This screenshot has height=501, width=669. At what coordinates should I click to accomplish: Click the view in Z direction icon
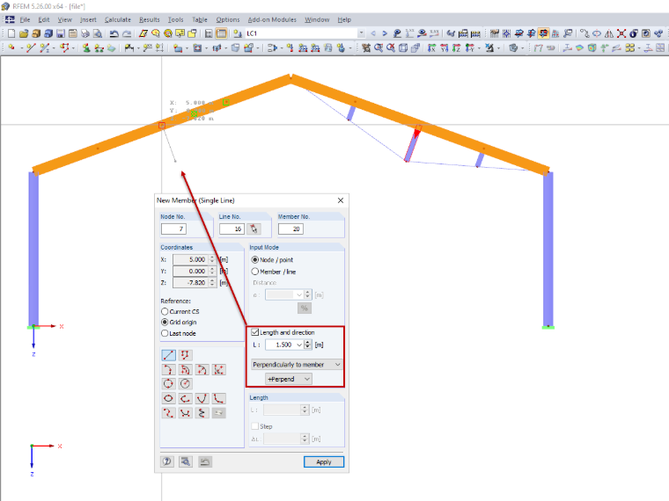click(456, 47)
